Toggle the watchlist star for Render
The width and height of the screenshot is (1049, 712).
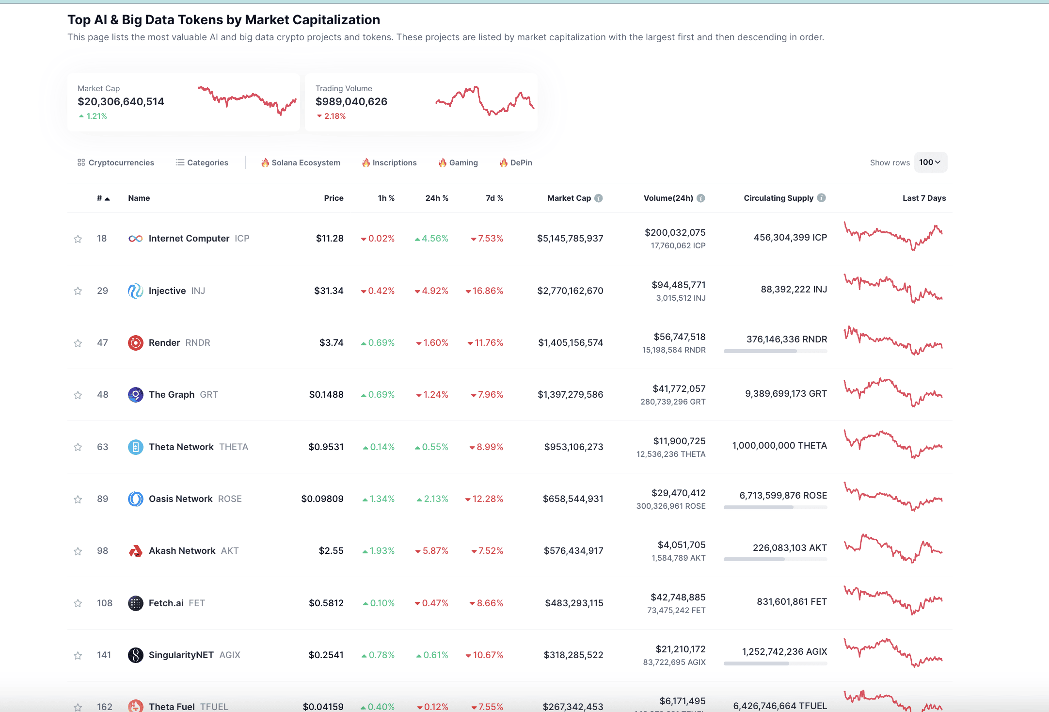tap(78, 343)
